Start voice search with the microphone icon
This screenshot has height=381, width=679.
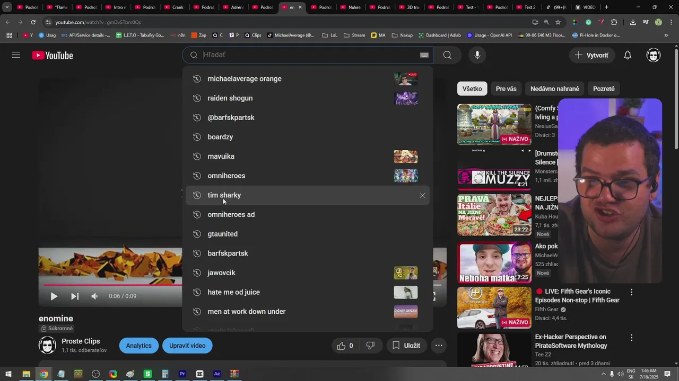[x=477, y=55]
